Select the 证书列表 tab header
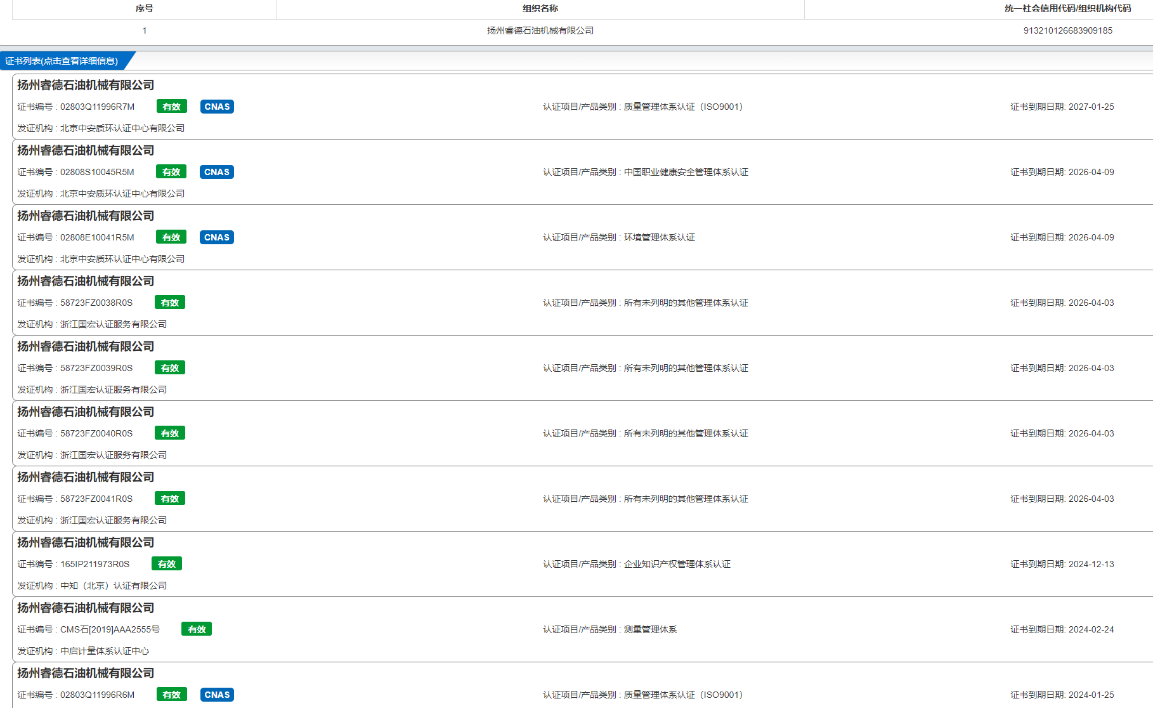 tap(63, 61)
